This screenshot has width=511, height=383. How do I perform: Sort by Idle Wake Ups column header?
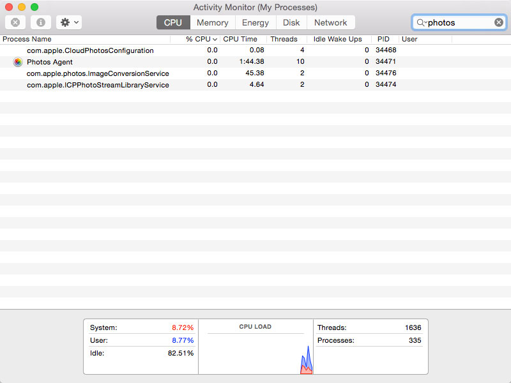coord(339,39)
